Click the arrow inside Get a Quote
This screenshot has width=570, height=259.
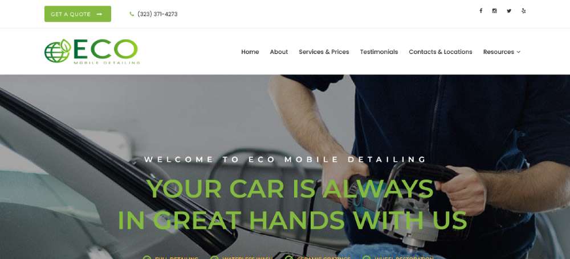(x=99, y=14)
